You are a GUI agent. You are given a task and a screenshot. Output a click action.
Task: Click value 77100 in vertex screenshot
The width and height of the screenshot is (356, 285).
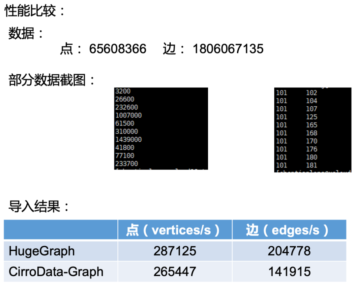[125, 156]
